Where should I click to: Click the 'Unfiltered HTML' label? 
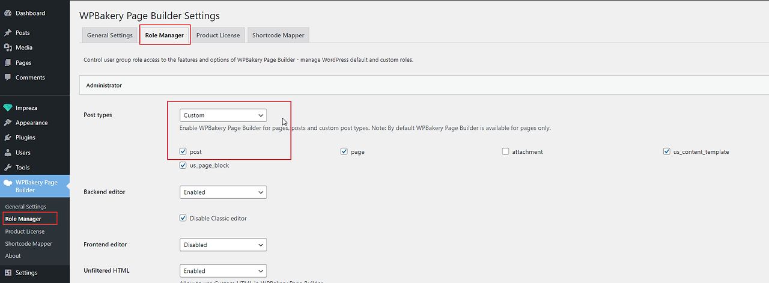[106, 270]
